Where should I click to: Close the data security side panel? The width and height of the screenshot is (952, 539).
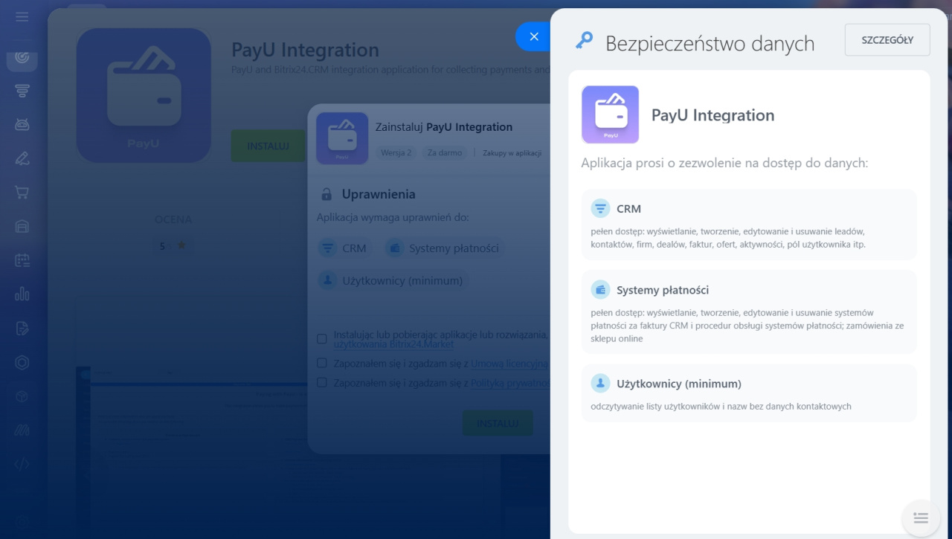coord(534,36)
